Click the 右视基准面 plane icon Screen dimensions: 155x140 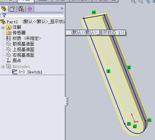coord(8,55)
